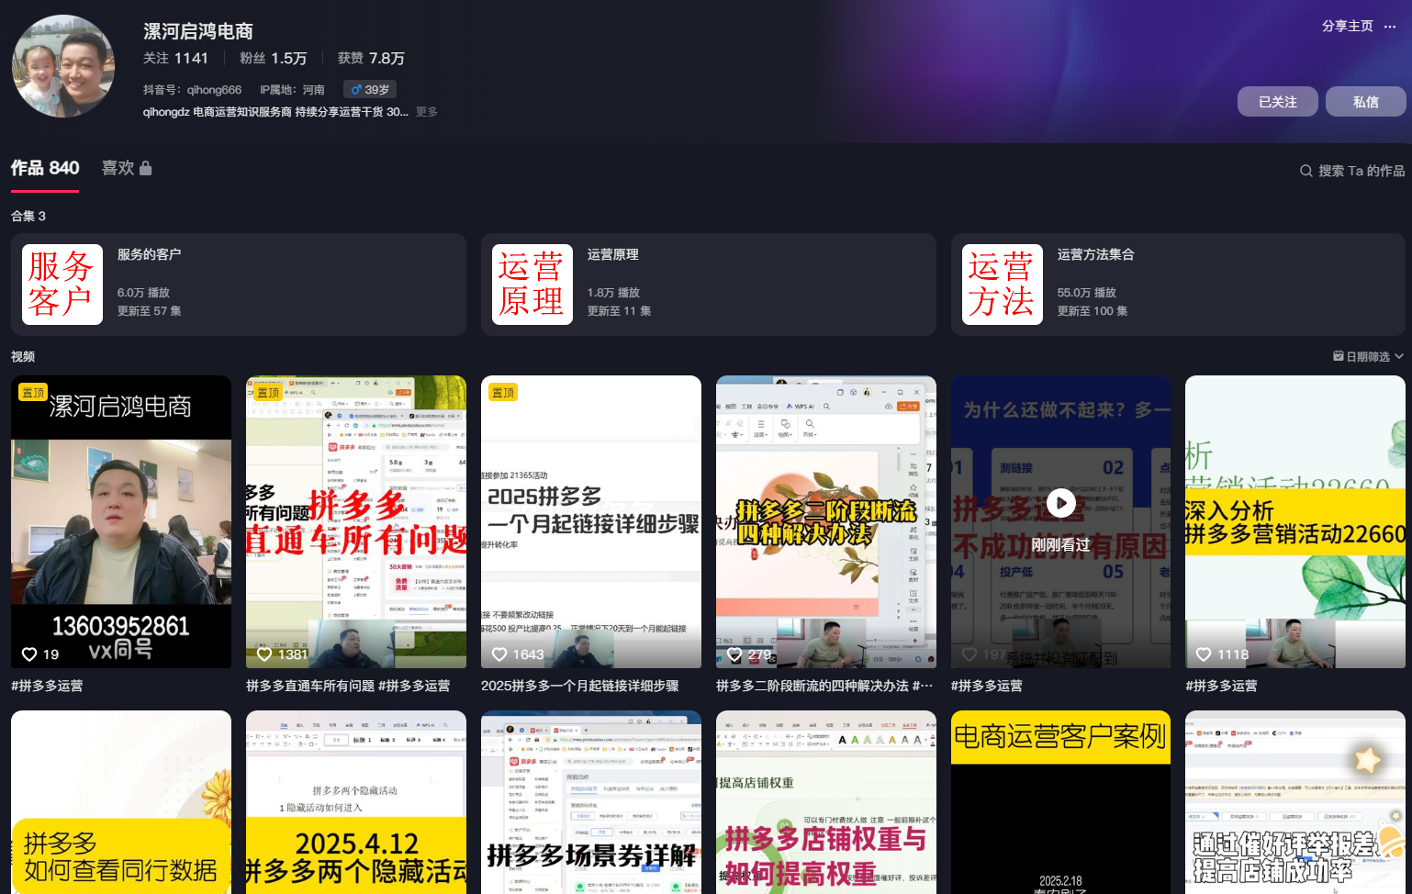Open the 服务的客户 collection thumbnail
Screen dimensions: 1412x894
coord(62,285)
